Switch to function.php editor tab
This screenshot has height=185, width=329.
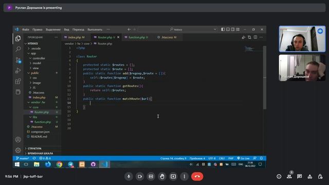[x=138, y=38]
